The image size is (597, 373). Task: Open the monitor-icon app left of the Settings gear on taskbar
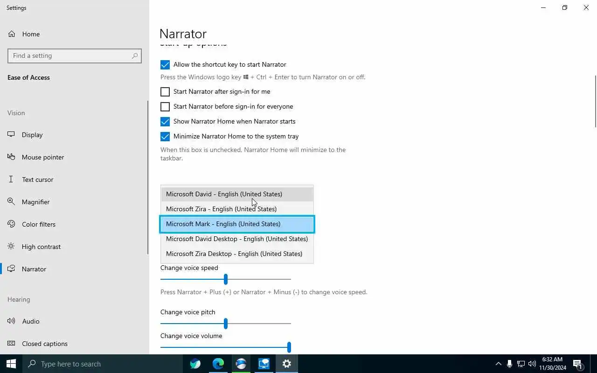point(264,364)
